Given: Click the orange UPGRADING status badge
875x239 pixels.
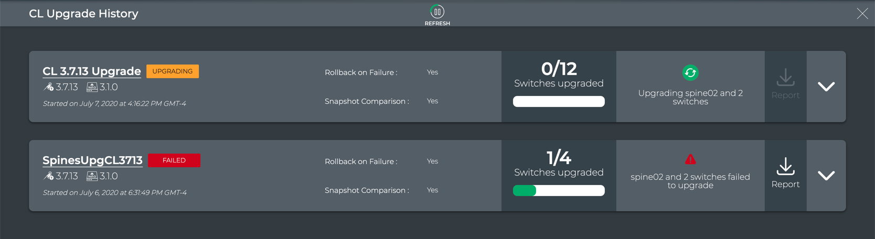Looking at the screenshot, I should [x=173, y=71].
